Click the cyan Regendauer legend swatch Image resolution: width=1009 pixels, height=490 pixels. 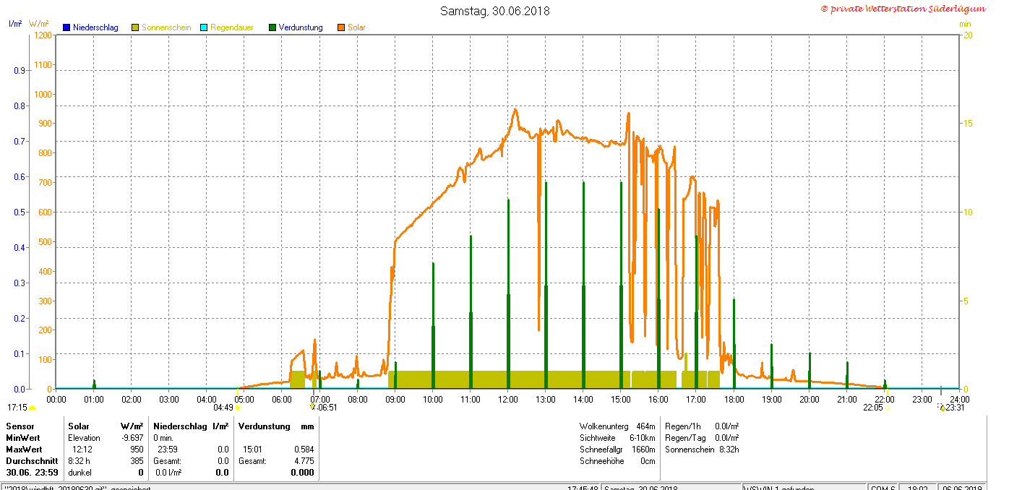(x=203, y=27)
